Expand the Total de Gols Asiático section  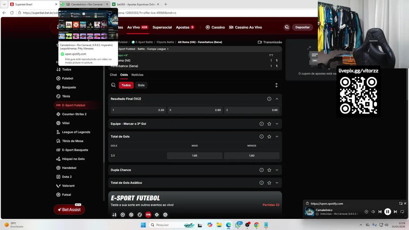(277, 183)
